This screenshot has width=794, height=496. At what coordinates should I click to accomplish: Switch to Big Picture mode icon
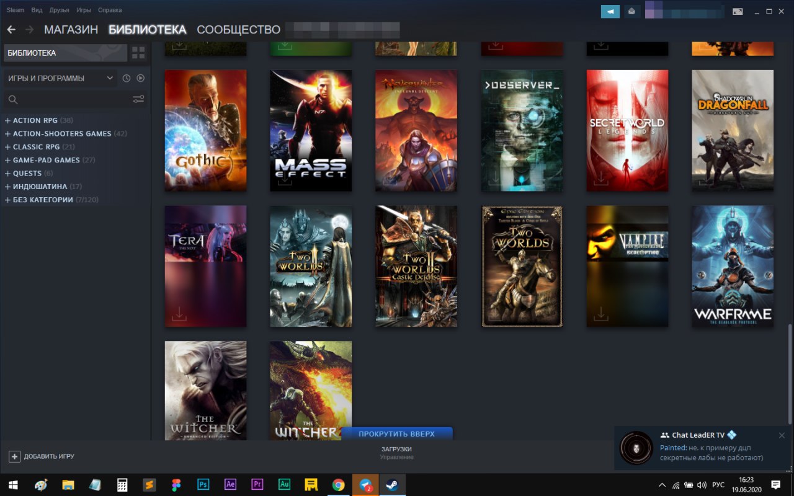(x=738, y=11)
